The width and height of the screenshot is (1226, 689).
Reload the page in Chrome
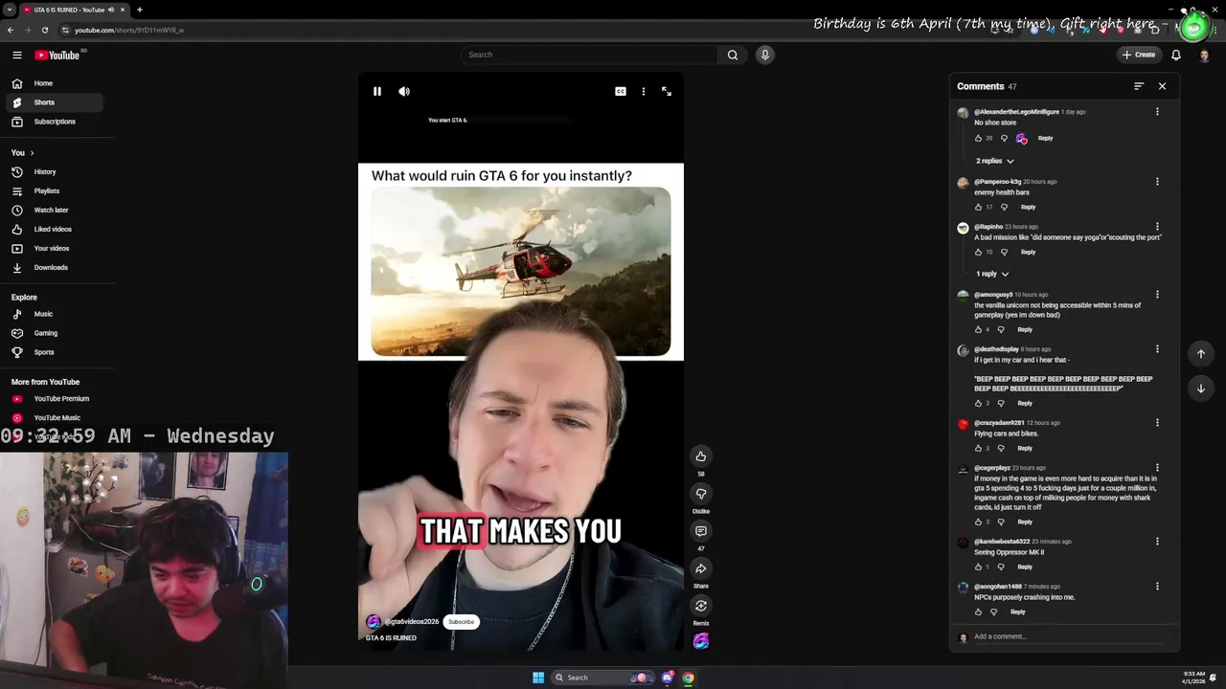44,30
